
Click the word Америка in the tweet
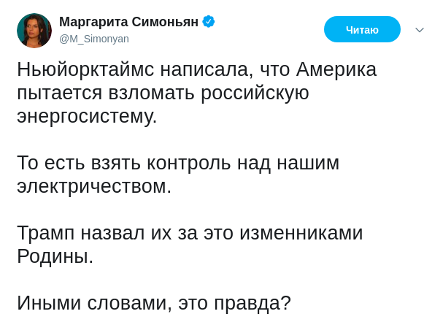click(336, 70)
